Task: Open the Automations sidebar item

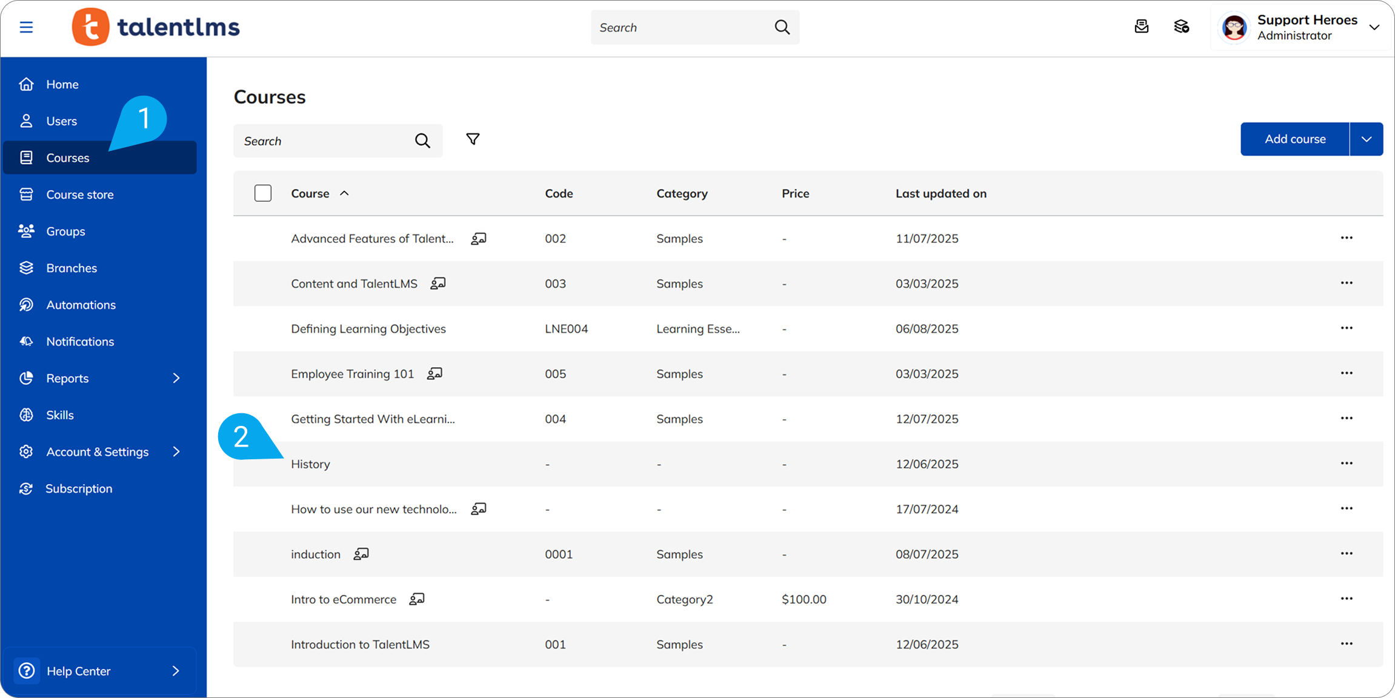Action: click(x=81, y=305)
